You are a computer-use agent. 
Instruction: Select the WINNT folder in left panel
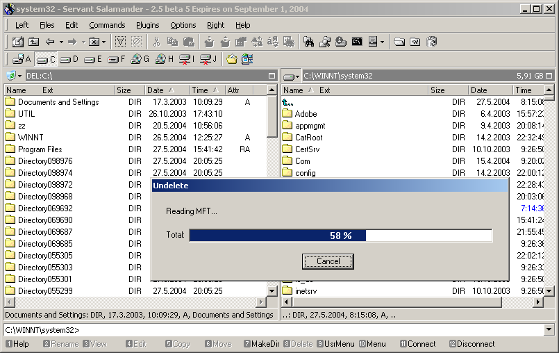pyautogui.click(x=31, y=138)
